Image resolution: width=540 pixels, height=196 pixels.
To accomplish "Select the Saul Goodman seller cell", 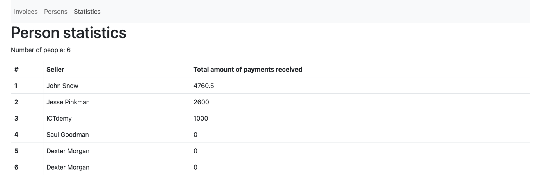I will point(67,135).
